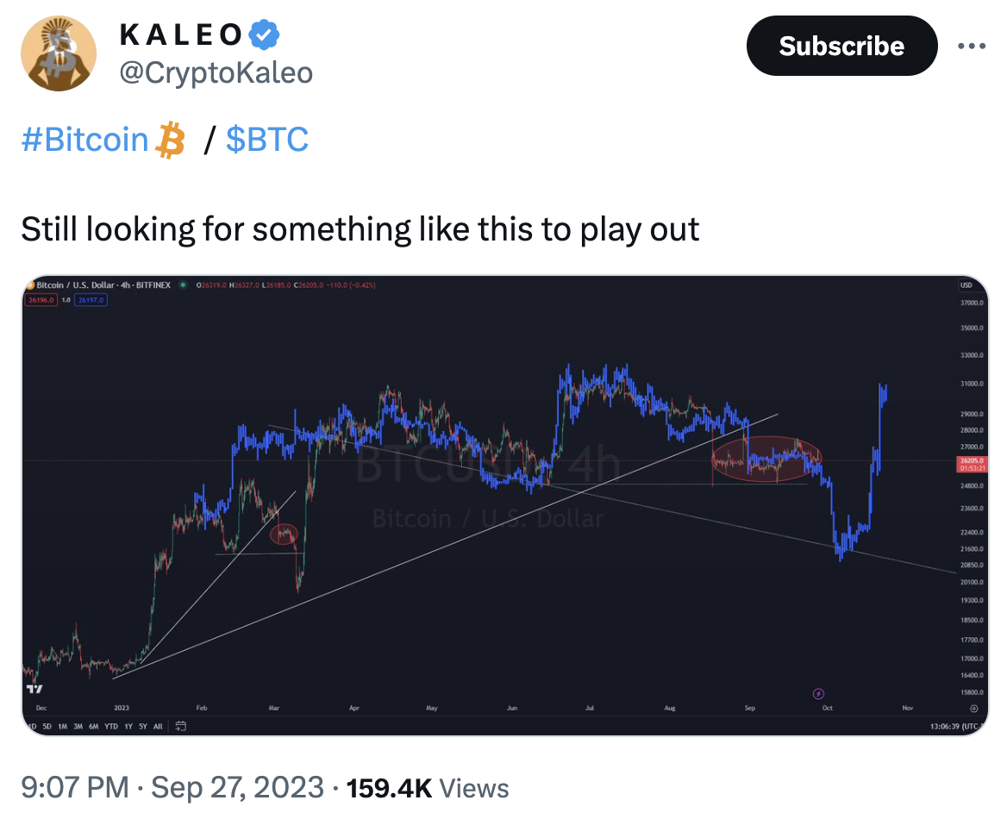Open the @CryptoKaleo profile link
This screenshot has height=819, width=1007.
[x=216, y=72]
